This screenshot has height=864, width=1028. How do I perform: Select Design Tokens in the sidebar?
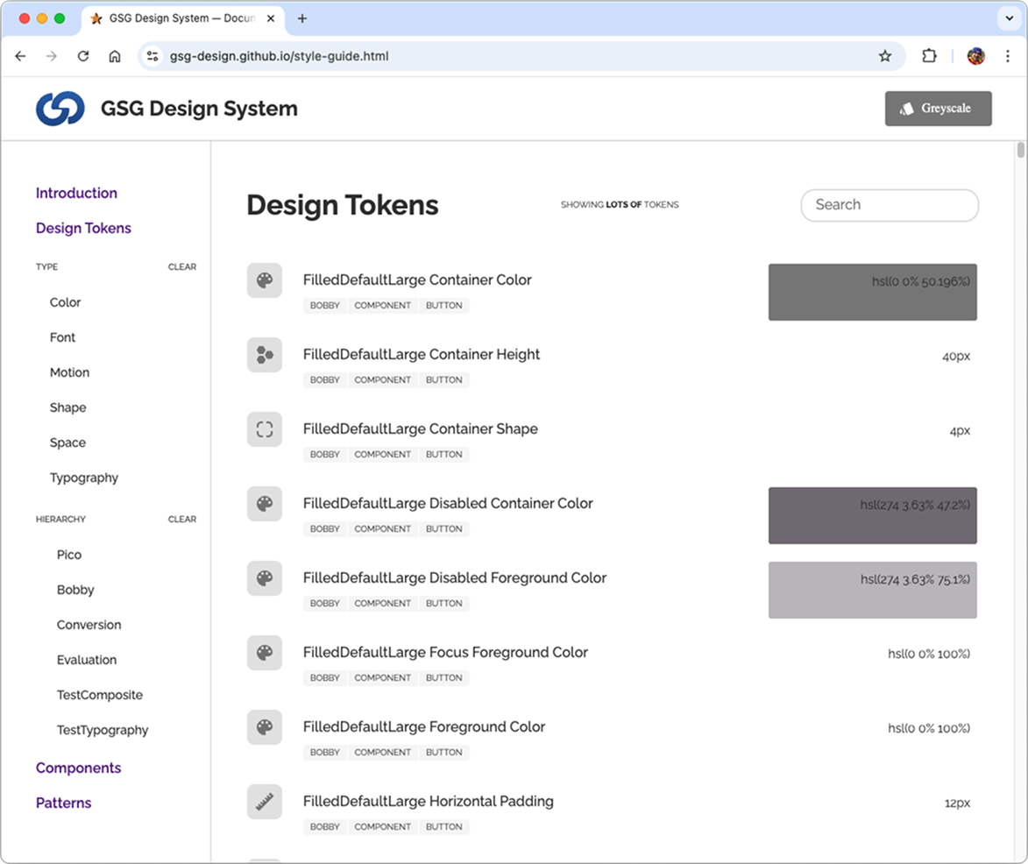click(x=83, y=228)
